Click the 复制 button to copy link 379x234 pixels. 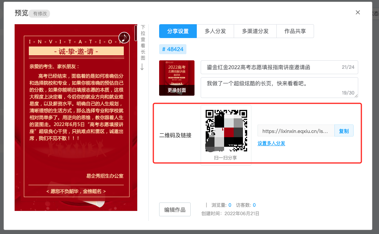tap(344, 131)
